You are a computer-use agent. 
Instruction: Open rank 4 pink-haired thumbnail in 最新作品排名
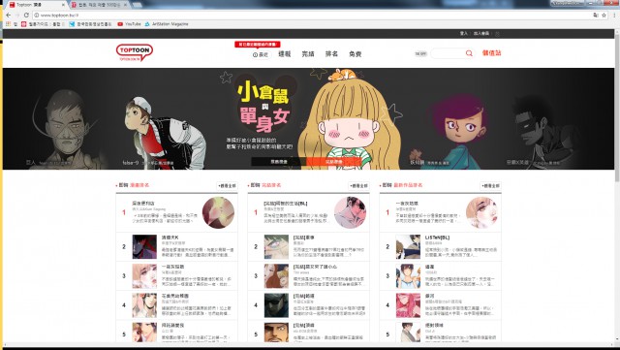409,305
